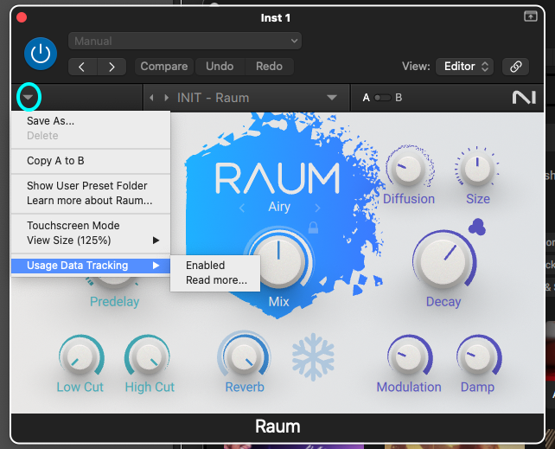
Task: Toggle the three-circle icon above Decay
Action: click(477, 227)
